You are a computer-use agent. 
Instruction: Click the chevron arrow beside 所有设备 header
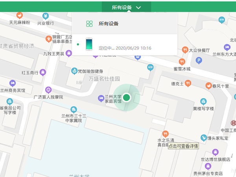click(x=138, y=7)
